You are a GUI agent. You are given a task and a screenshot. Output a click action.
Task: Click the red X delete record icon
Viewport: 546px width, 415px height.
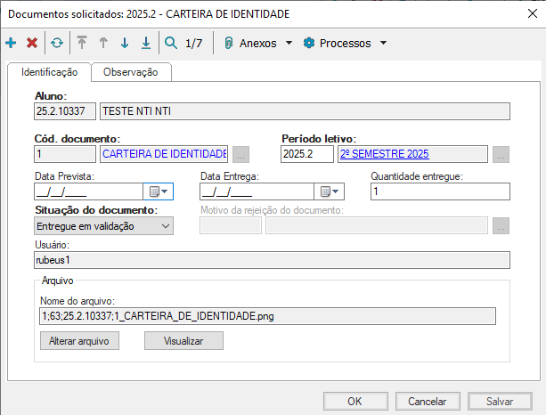point(32,43)
